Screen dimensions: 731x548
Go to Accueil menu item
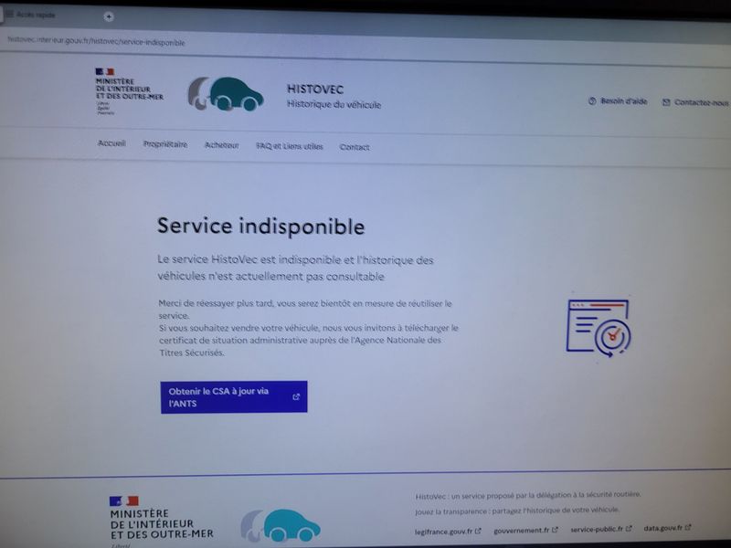(111, 143)
